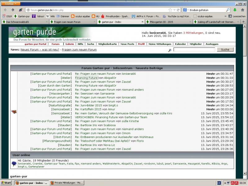Click the forum search text field
This screenshot has width=248, height=186.
pos(194,50)
